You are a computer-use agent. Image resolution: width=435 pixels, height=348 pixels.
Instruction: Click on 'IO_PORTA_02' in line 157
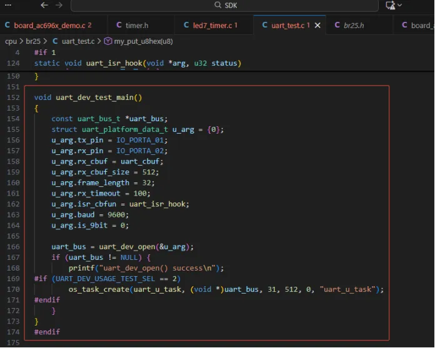pyautogui.click(x=140, y=151)
